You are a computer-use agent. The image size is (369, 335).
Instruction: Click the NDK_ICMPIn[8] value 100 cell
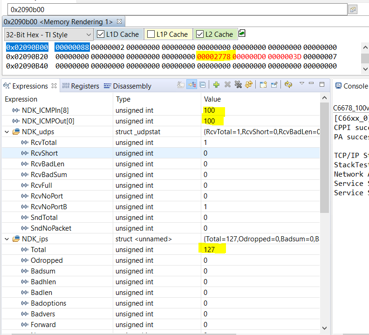pyautogui.click(x=260, y=110)
